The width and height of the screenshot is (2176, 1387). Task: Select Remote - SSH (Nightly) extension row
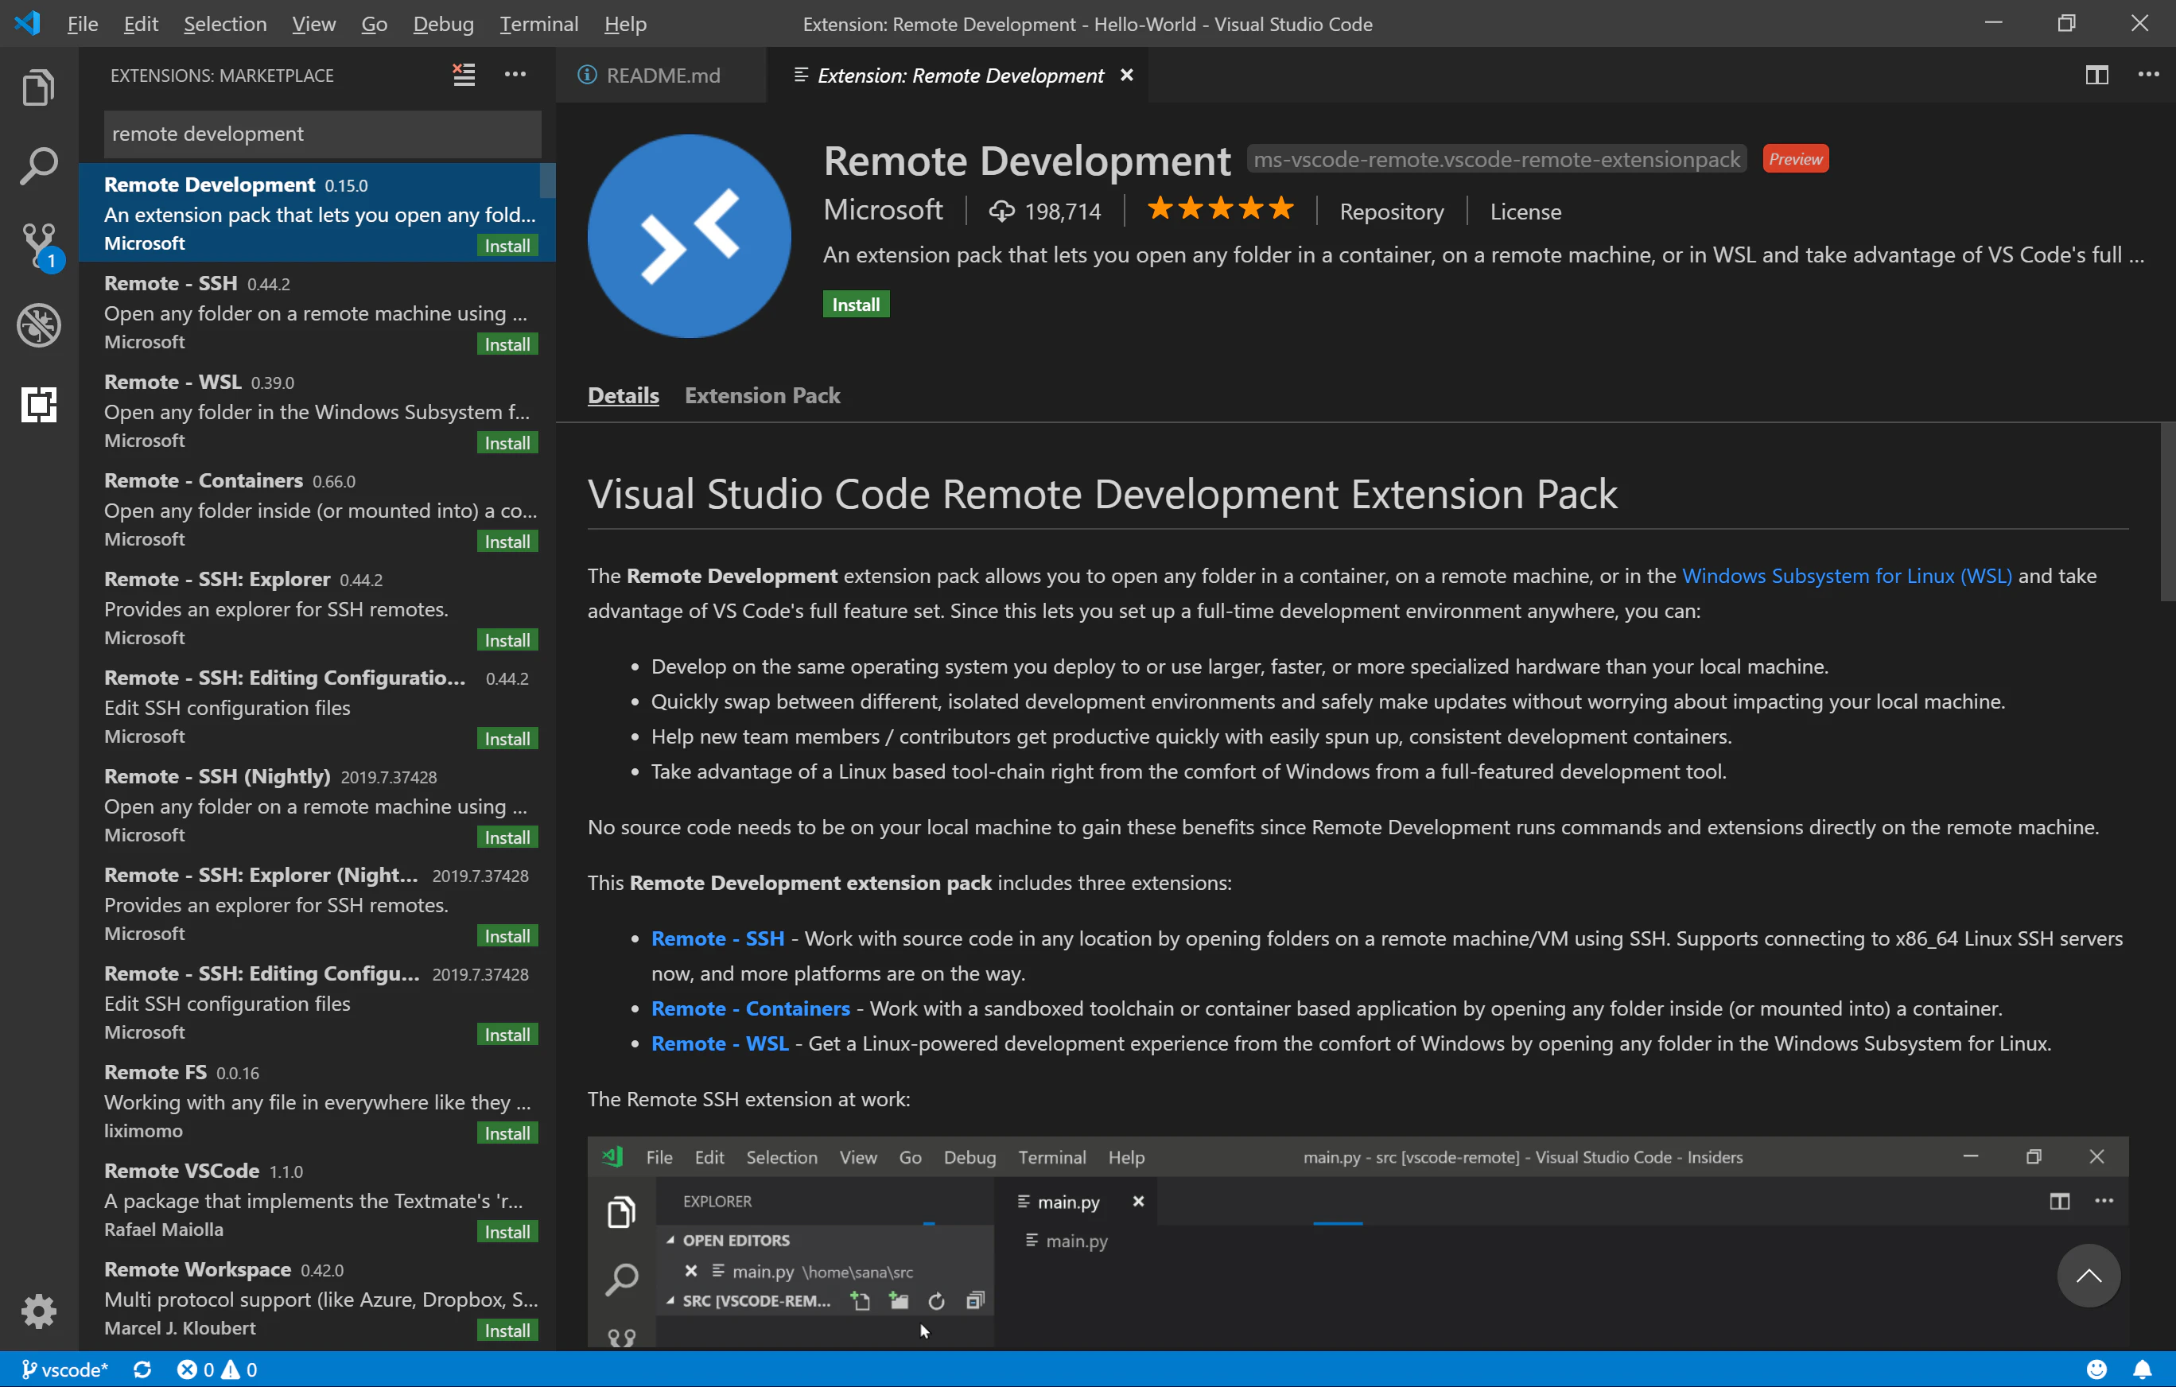[317, 804]
